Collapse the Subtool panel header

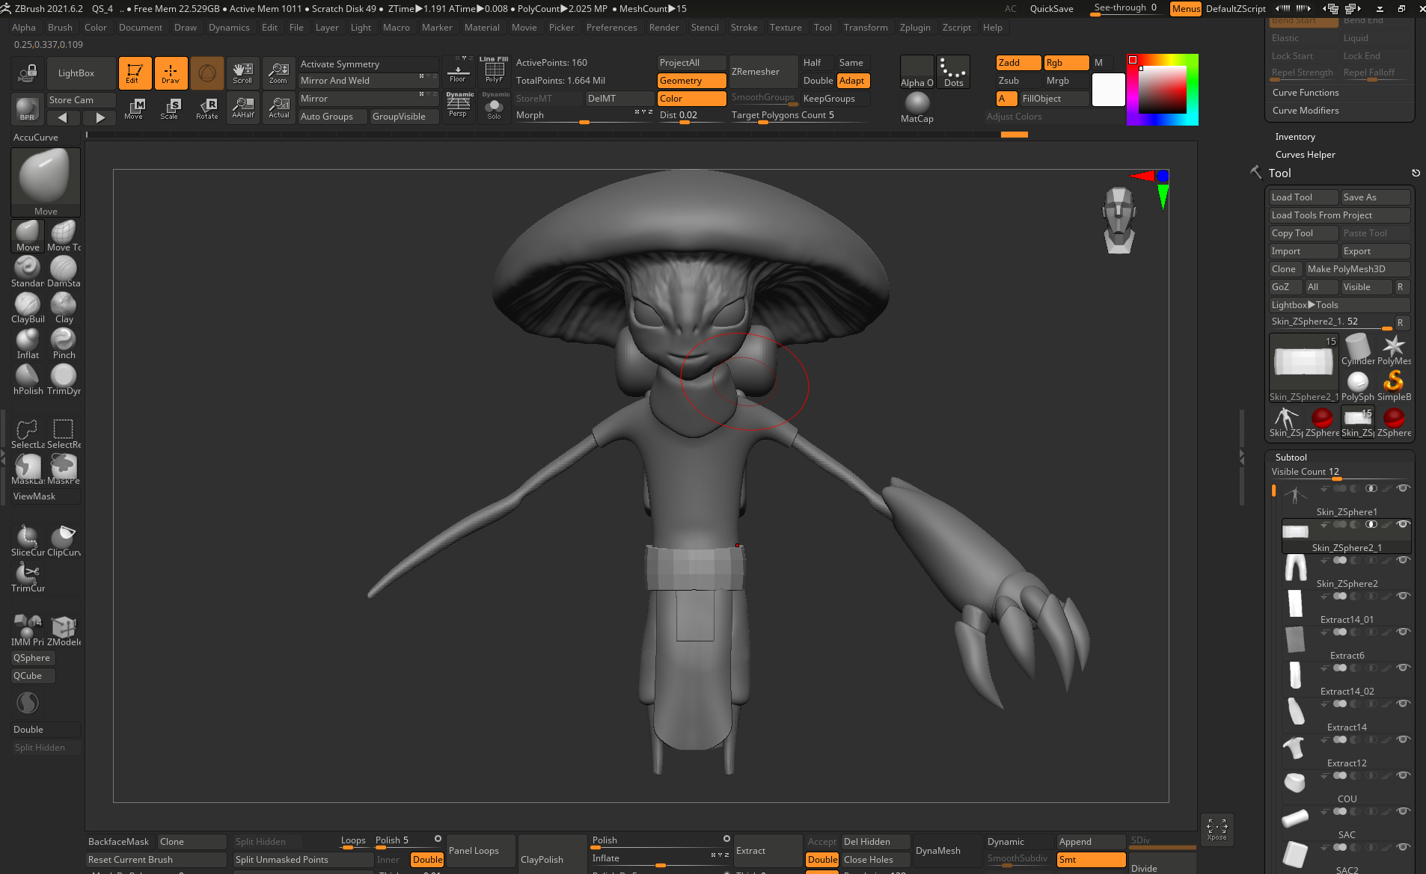coord(1291,457)
